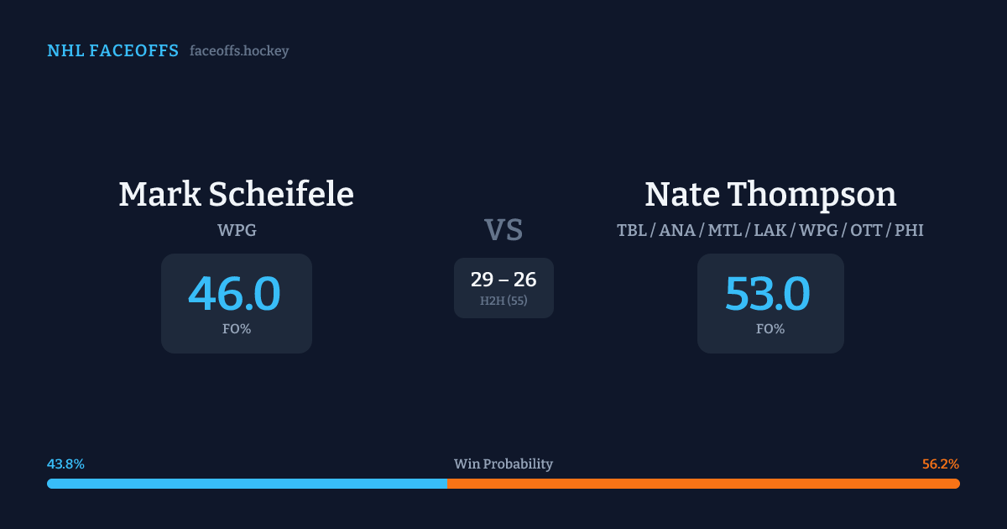Viewport: 1007px width, 529px height.
Task: Click the NHL FACEOFFS brand title
Action: pos(112,51)
